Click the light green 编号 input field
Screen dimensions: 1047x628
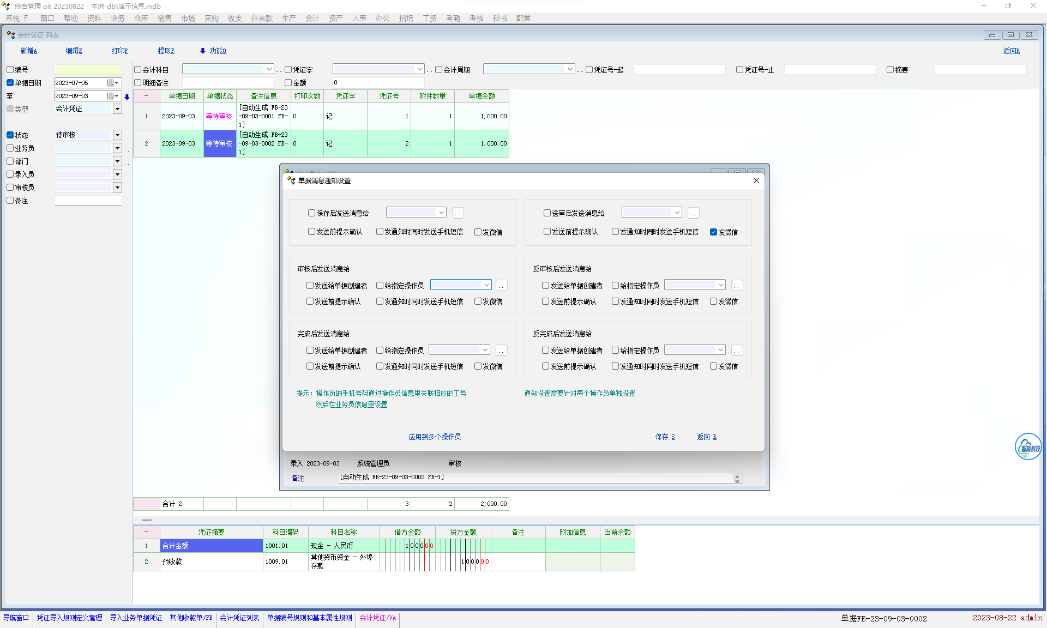coord(88,70)
